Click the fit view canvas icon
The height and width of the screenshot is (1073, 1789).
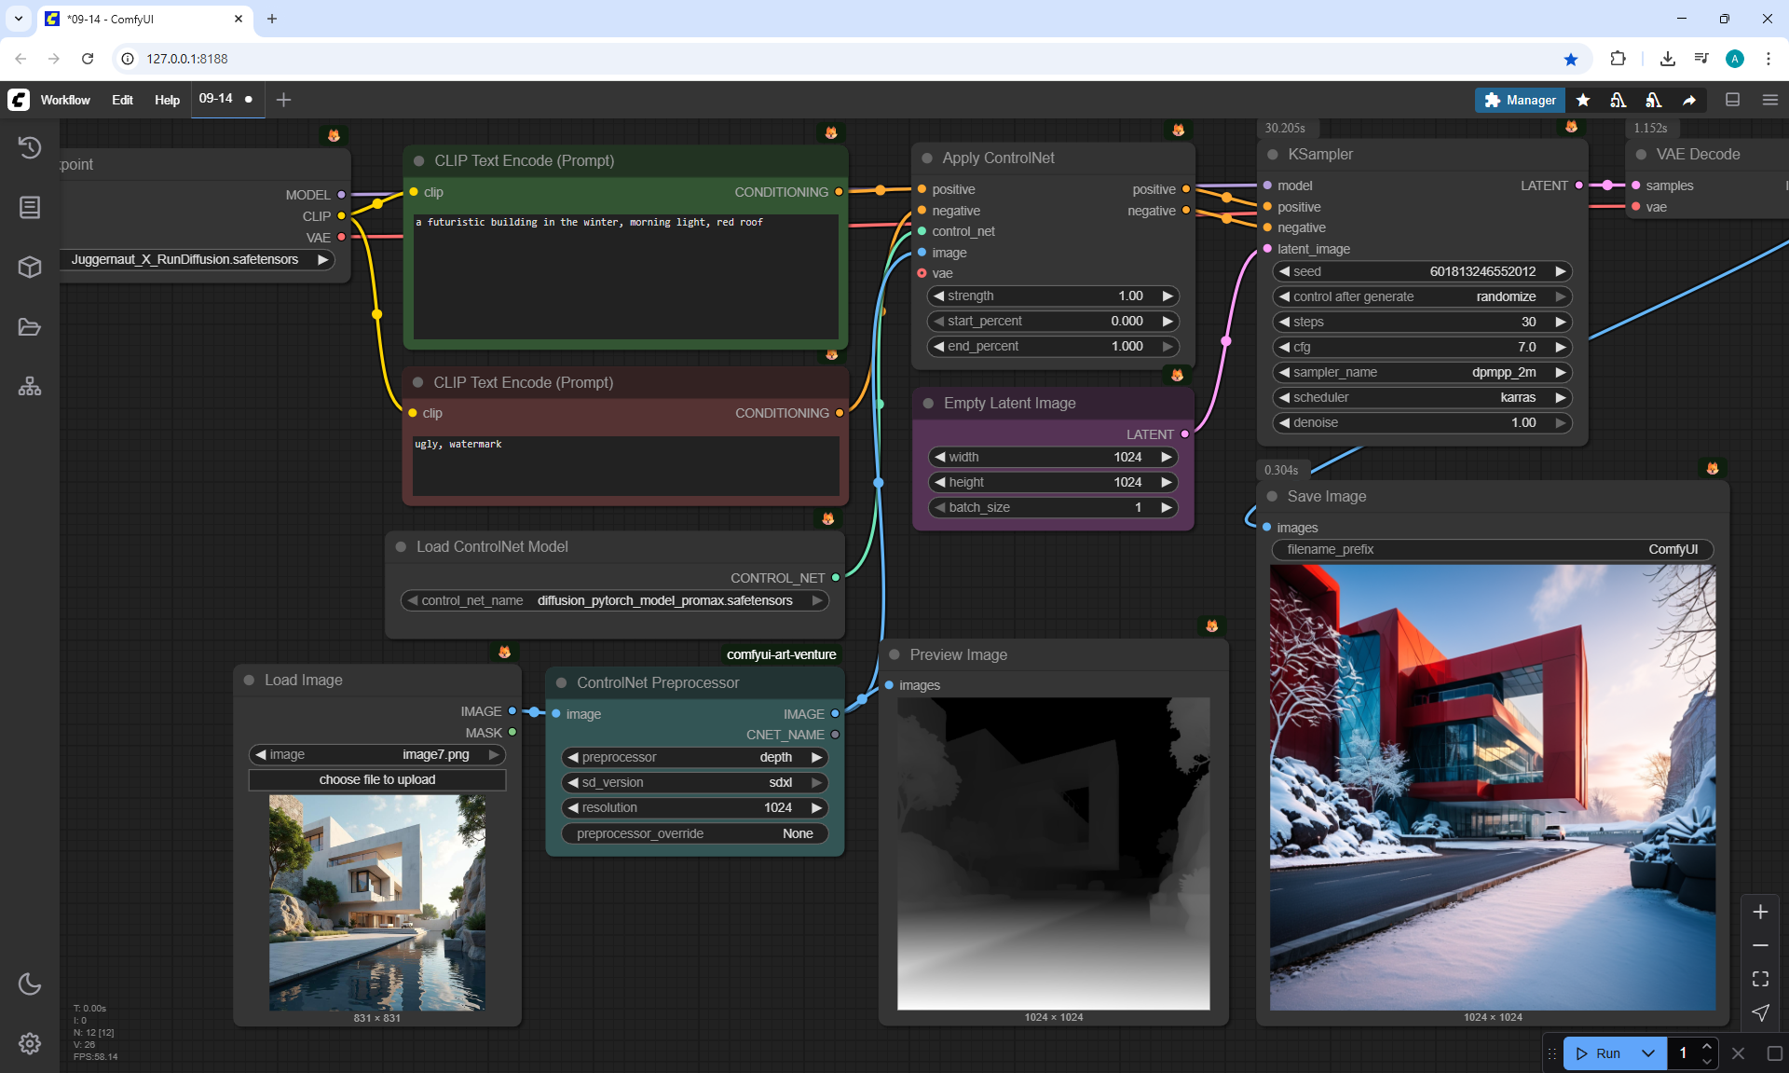click(x=1760, y=979)
